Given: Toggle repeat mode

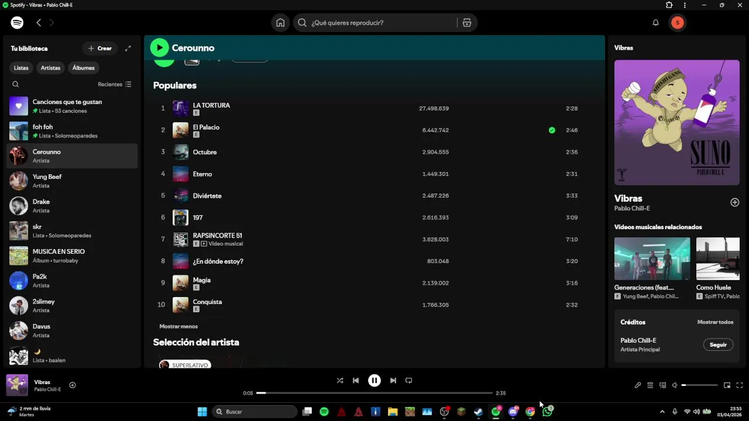Looking at the screenshot, I should click(x=409, y=381).
